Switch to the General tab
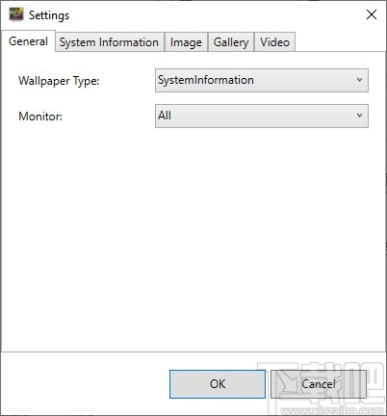 point(28,41)
